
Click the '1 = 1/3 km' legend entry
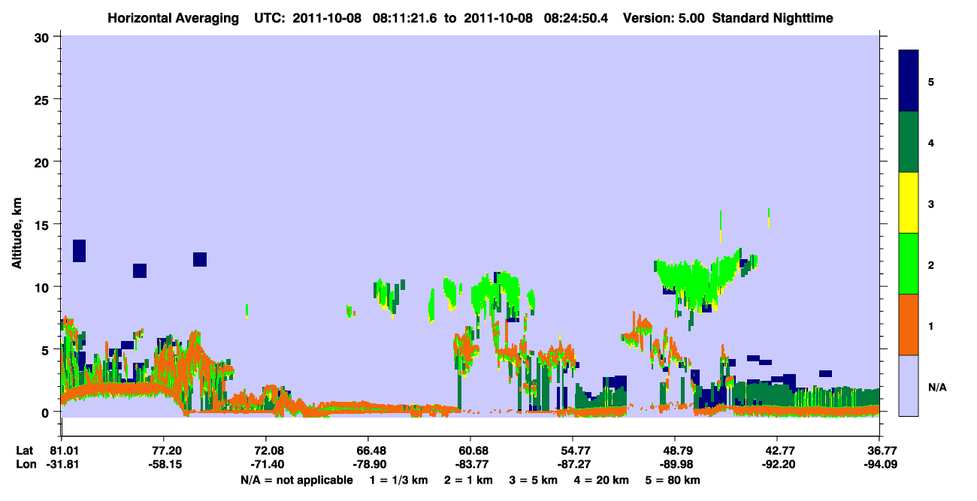398,479
